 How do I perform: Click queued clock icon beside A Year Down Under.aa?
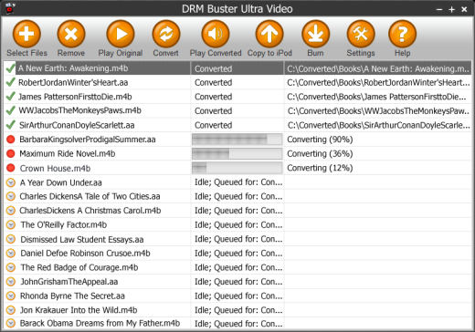coord(11,182)
